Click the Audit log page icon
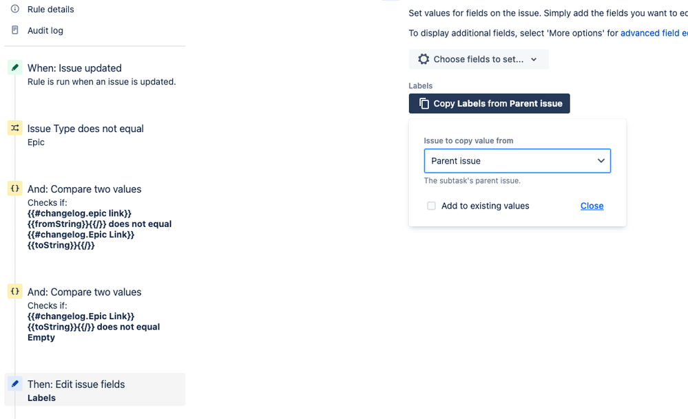The image size is (688, 419). click(x=13, y=30)
